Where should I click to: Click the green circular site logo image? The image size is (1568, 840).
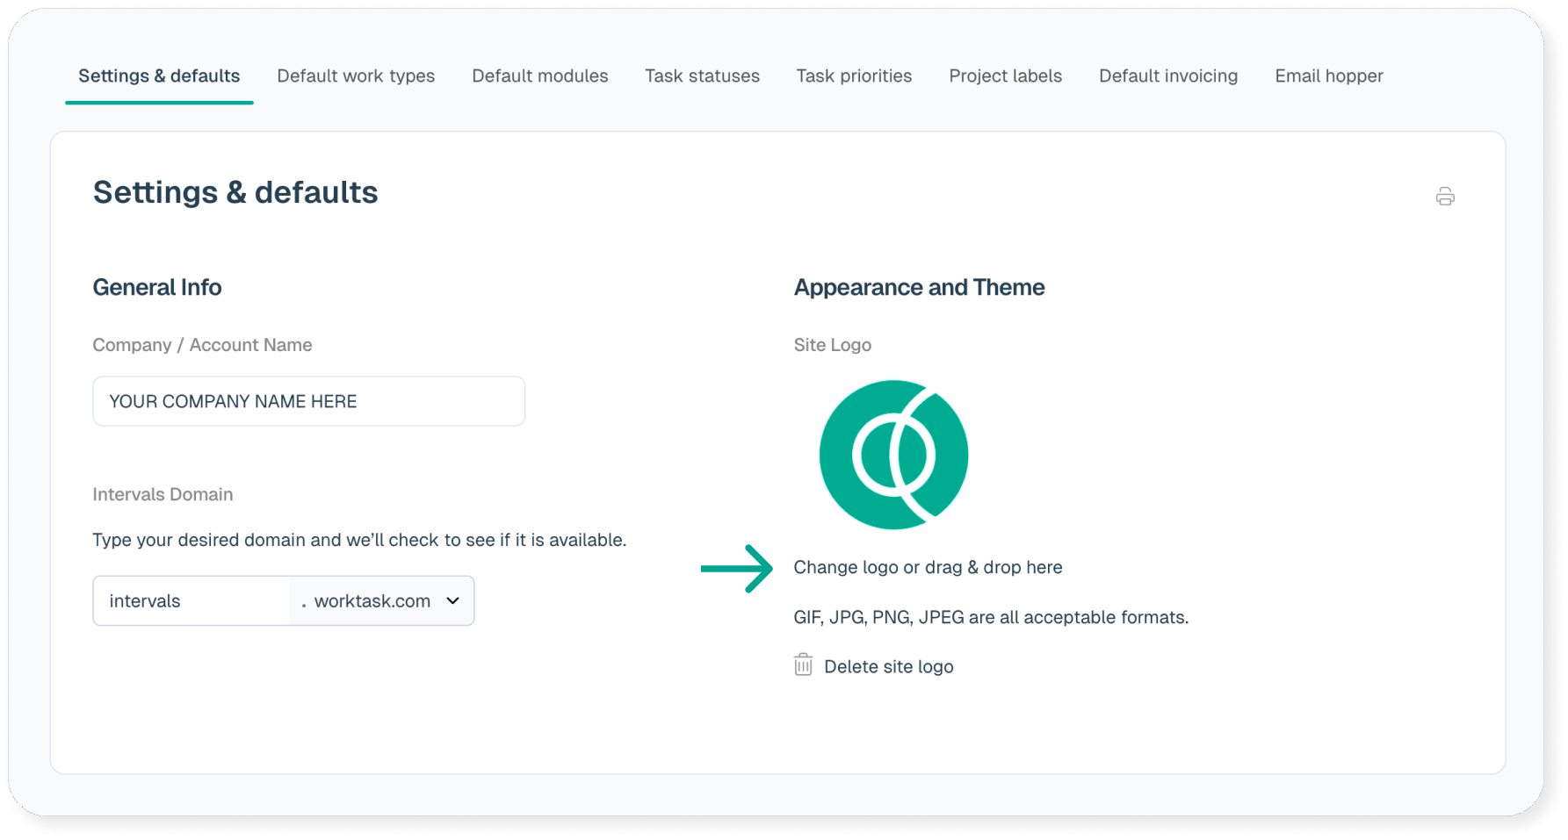pyautogui.click(x=893, y=455)
